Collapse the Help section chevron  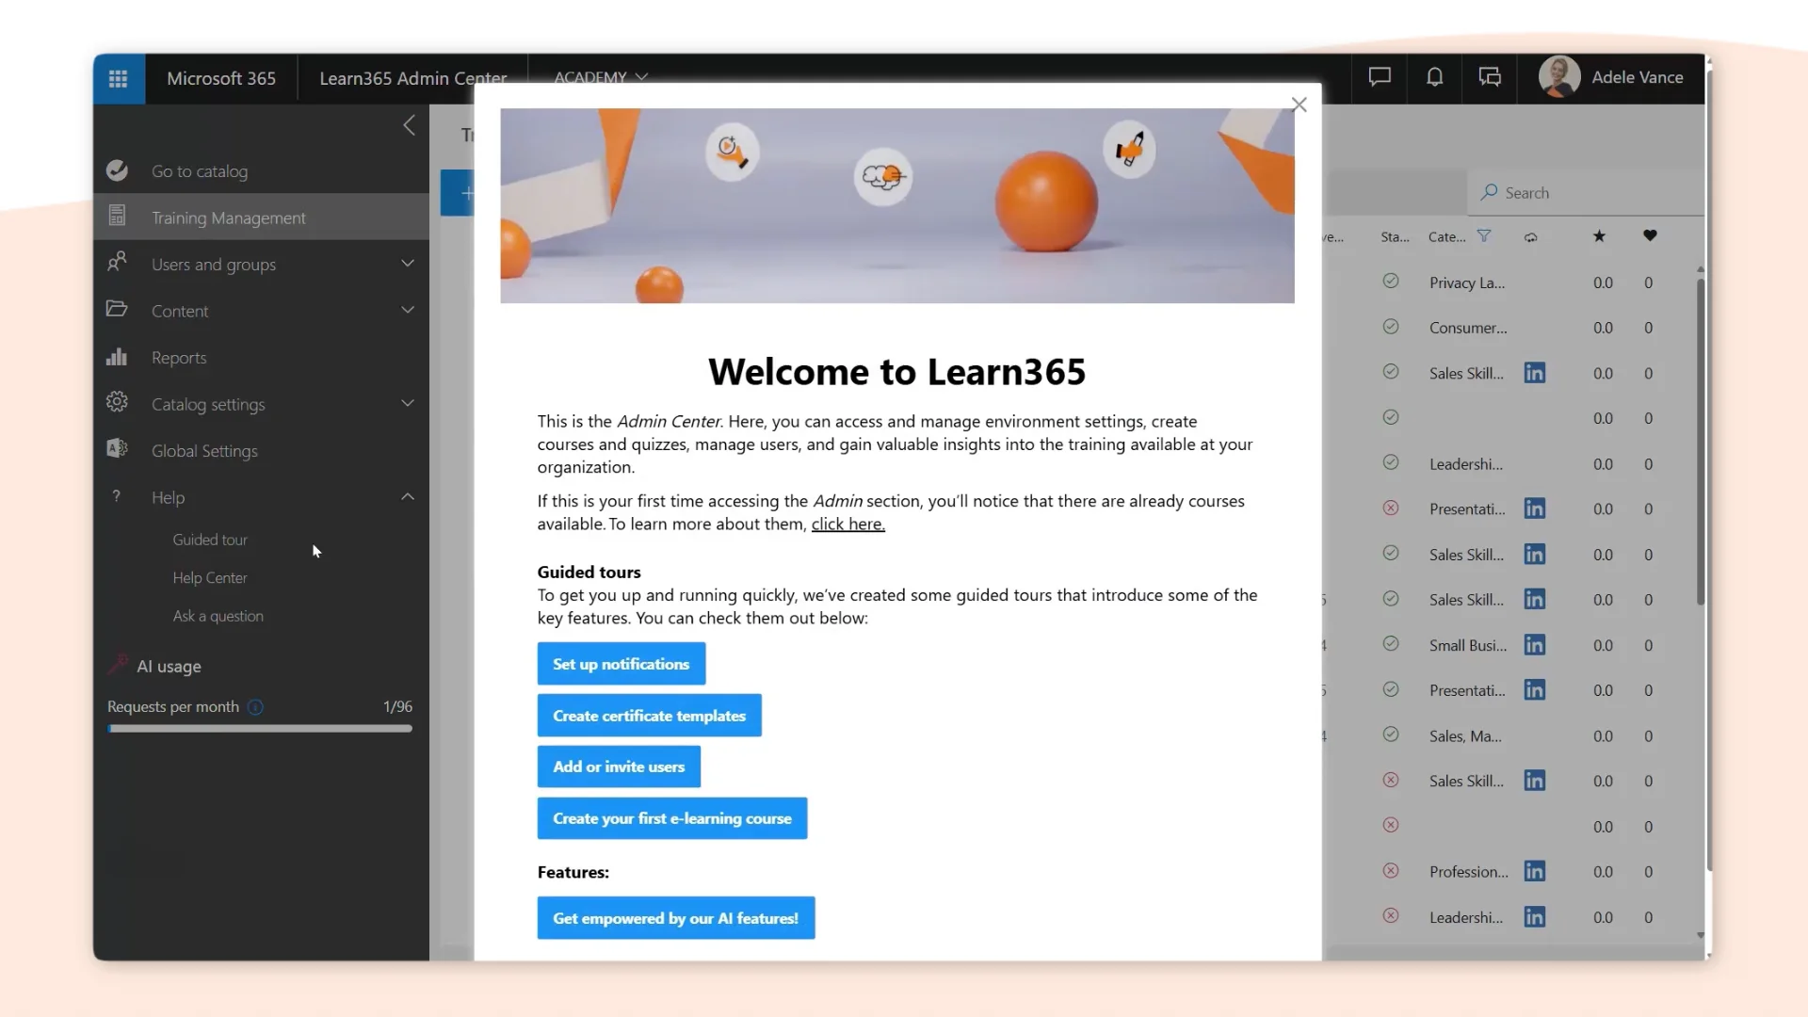408,496
